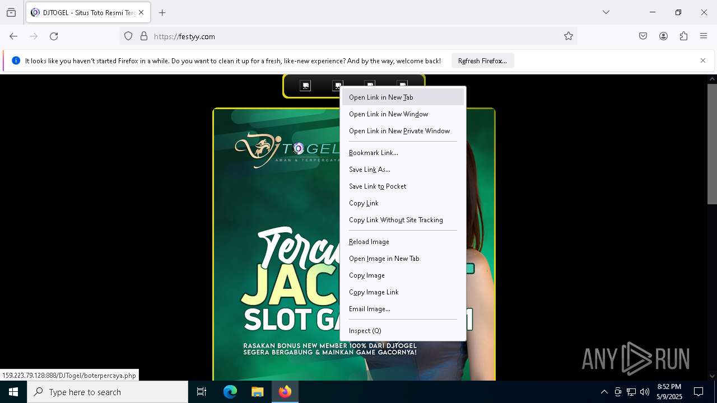Open the Extensions panel

click(683, 36)
